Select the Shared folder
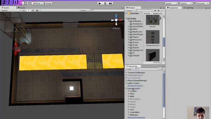 coord(136,48)
